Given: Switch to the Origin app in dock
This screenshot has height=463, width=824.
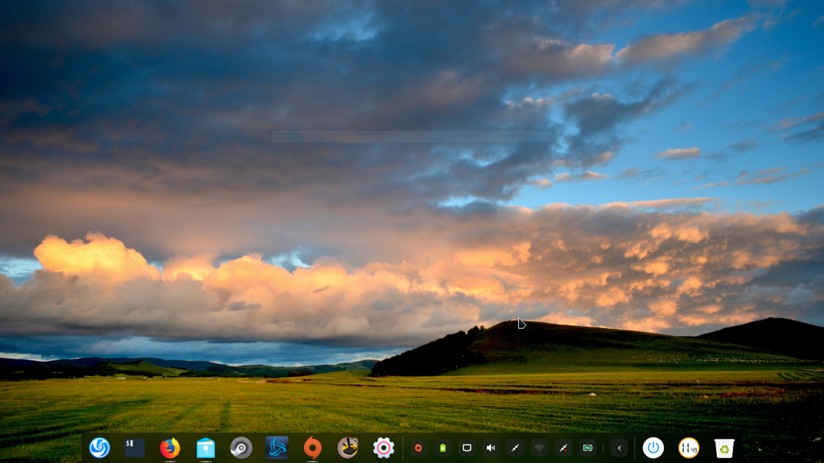Looking at the screenshot, I should [313, 448].
